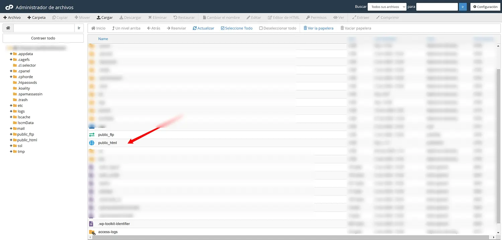Image resolution: width=502 pixels, height=240 pixels.
Task: Click Carpeta to create a new folder
Action: (x=36, y=17)
